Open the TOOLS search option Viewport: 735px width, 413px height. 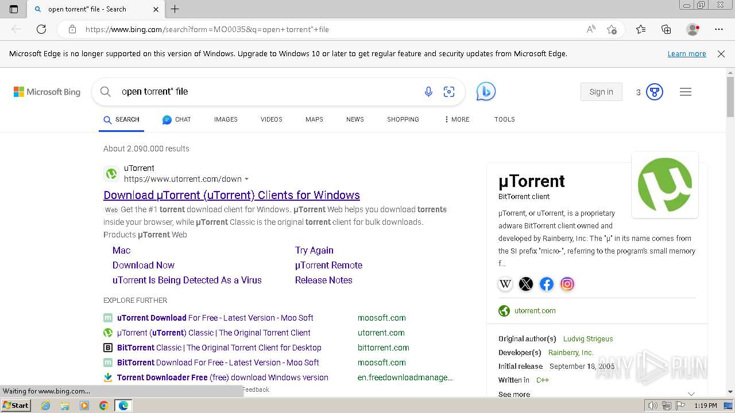click(x=504, y=119)
